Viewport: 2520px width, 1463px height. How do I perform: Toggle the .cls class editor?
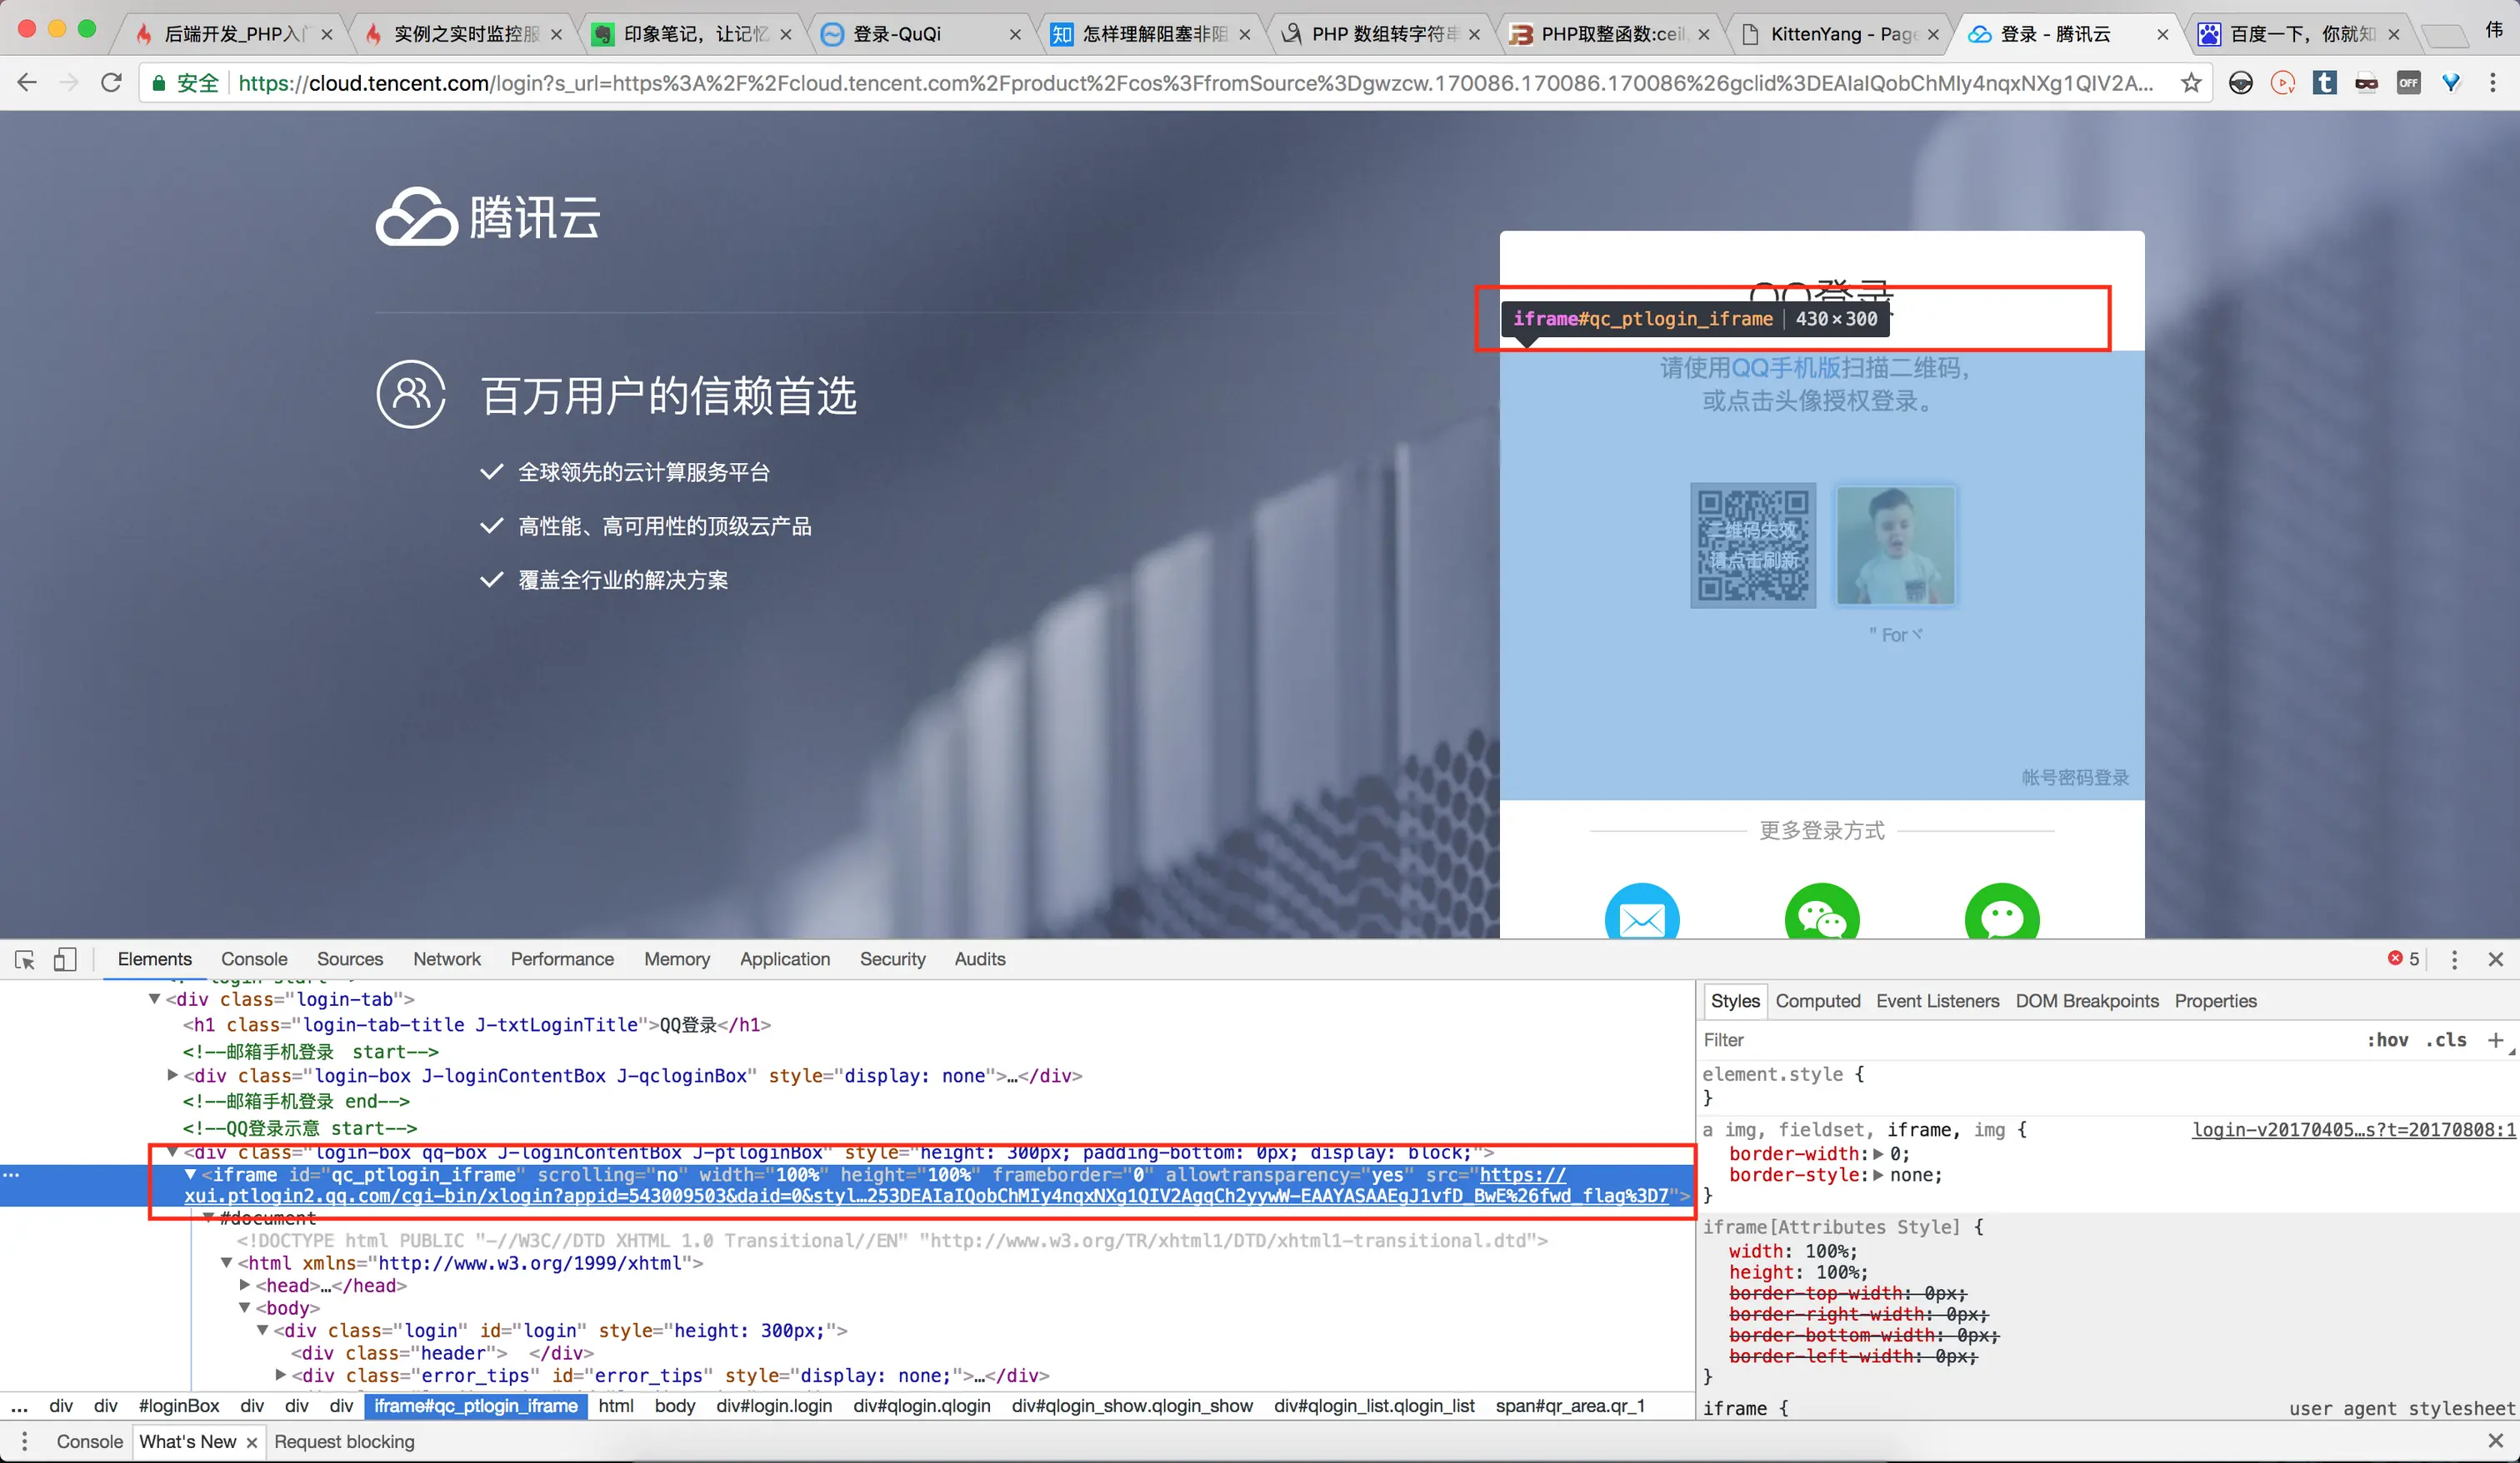coord(2445,1040)
